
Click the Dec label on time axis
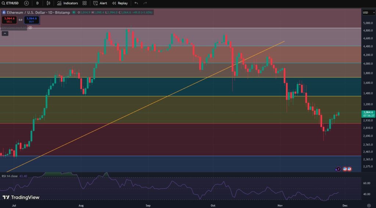click(x=345, y=205)
